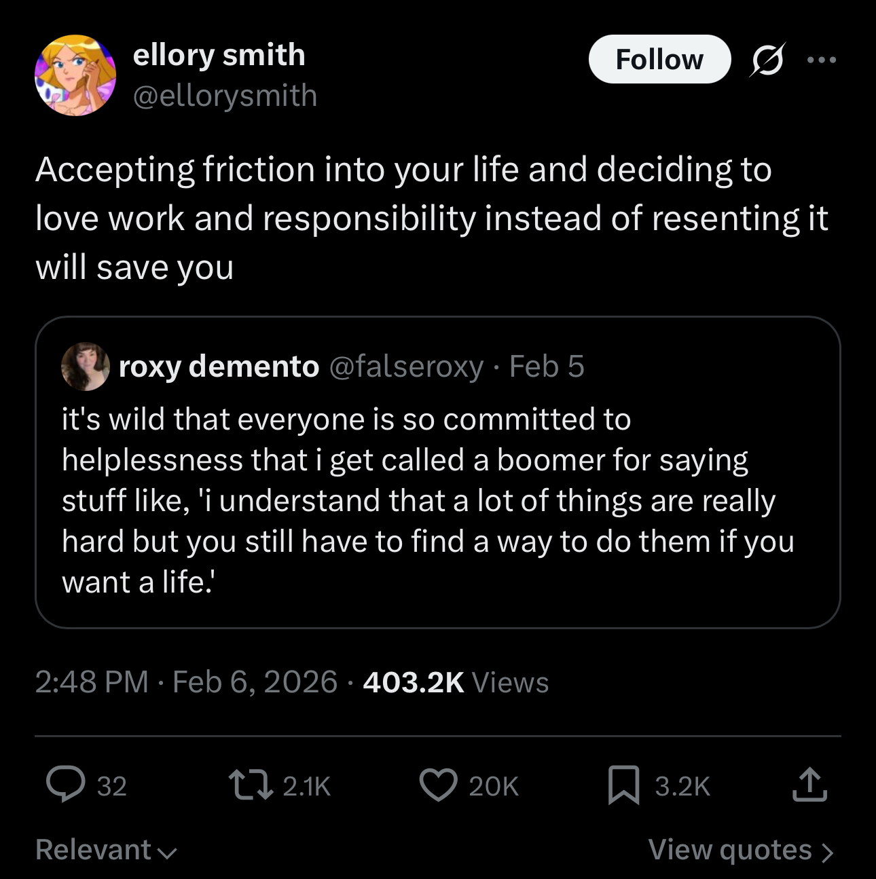The width and height of the screenshot is (876, 879).
Task: Open ellory smith's profile avatar
Action: tap(75, 75)
